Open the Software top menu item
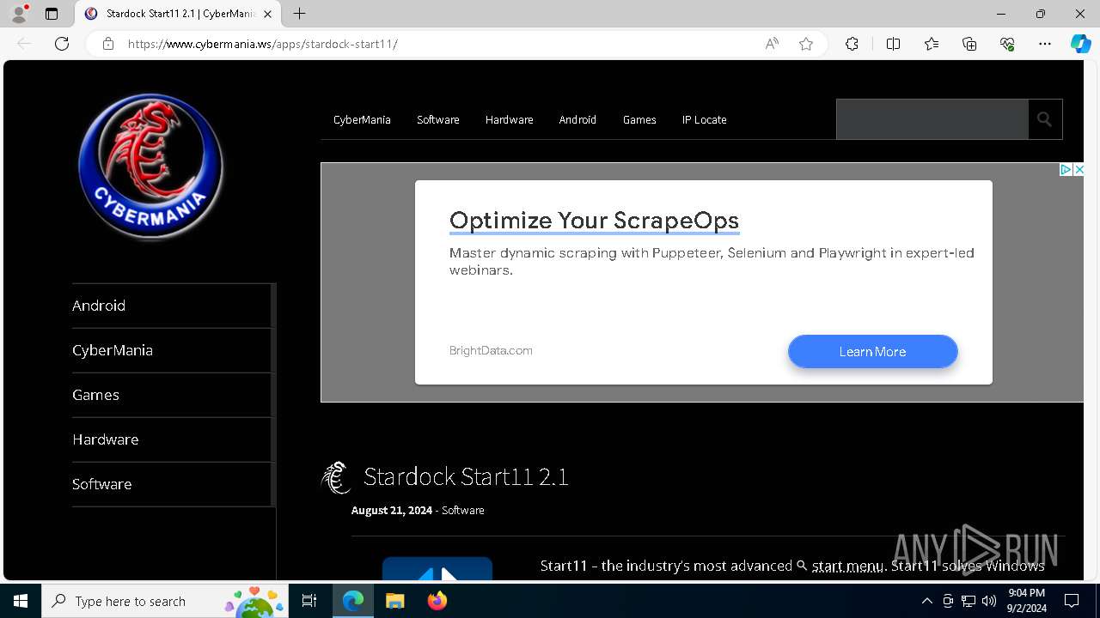Image resolution: width=1100 pixels, height=618 pixels. click(438, 120)
